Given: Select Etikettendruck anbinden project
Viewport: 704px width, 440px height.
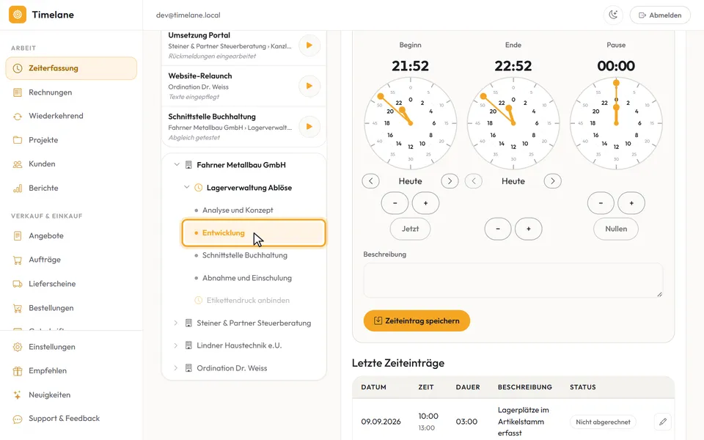Looking at the screenshot, I should point(254,301).
